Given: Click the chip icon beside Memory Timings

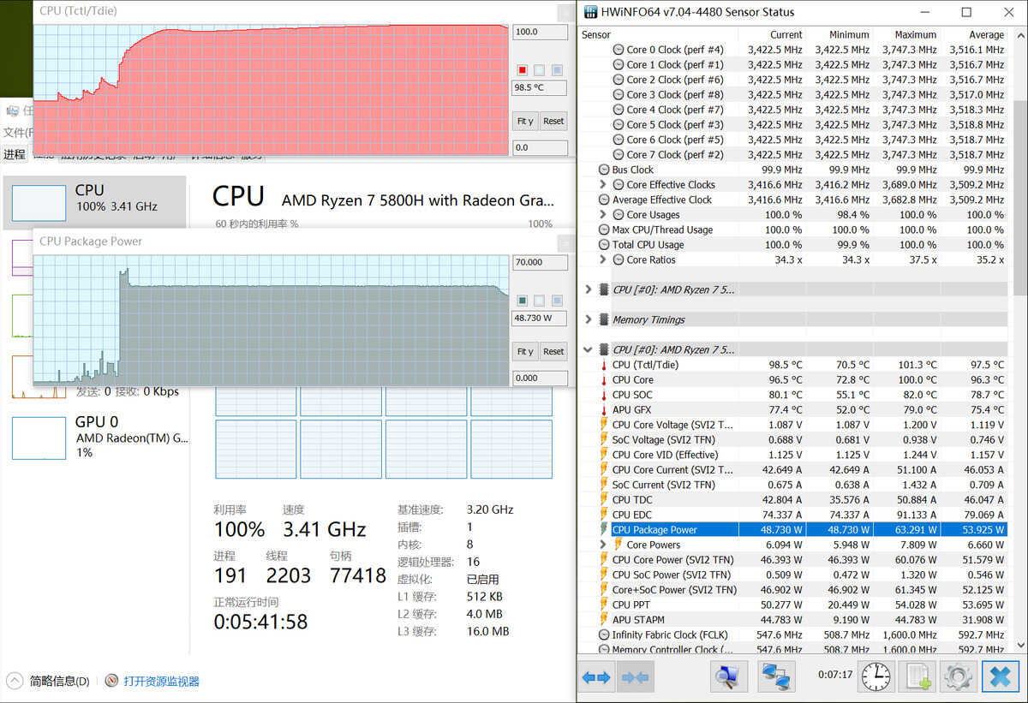Looking at the screenshot, I should coord(604,319).
